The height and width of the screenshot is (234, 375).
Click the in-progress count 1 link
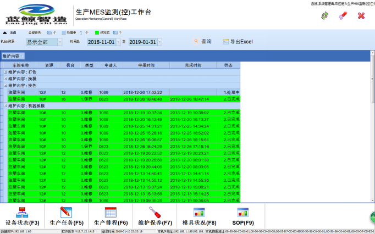81,32
